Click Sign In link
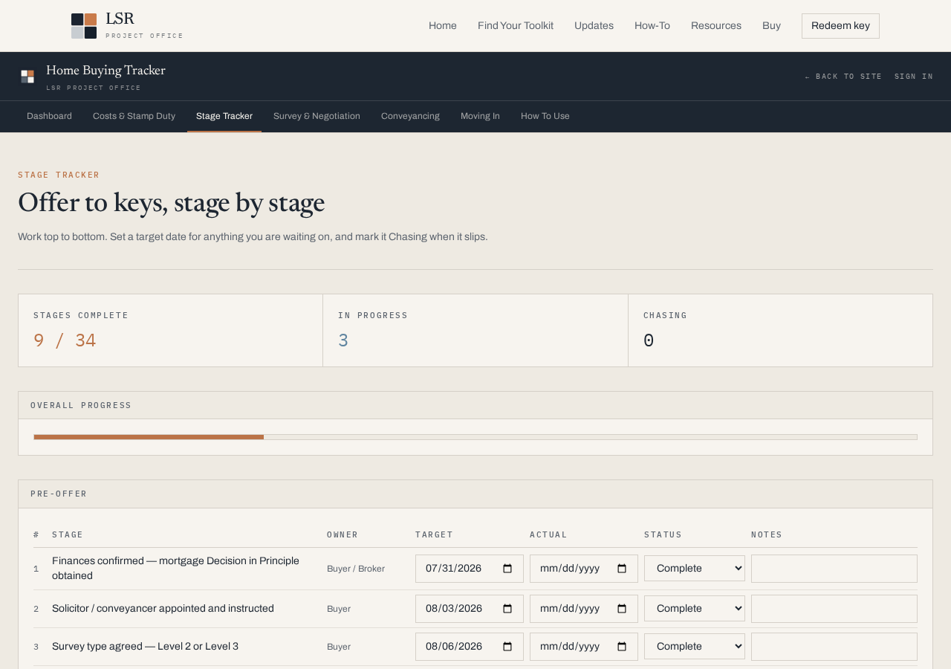 click(x=914, y=77)
